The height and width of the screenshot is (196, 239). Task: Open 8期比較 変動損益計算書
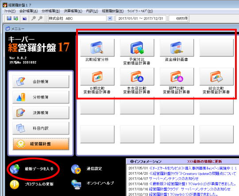tap(97, 77)
